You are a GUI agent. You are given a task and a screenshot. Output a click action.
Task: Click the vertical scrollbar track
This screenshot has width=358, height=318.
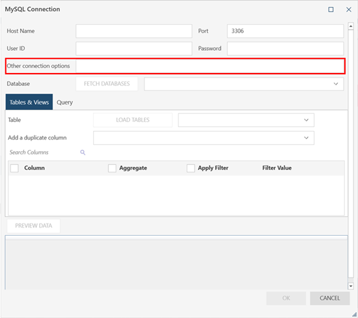point(351,156)
